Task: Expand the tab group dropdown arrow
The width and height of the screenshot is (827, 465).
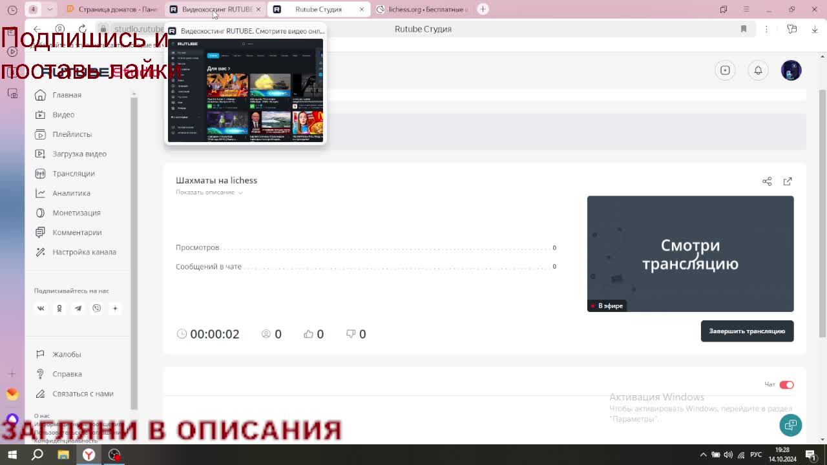Action: [x=50, y=9]
